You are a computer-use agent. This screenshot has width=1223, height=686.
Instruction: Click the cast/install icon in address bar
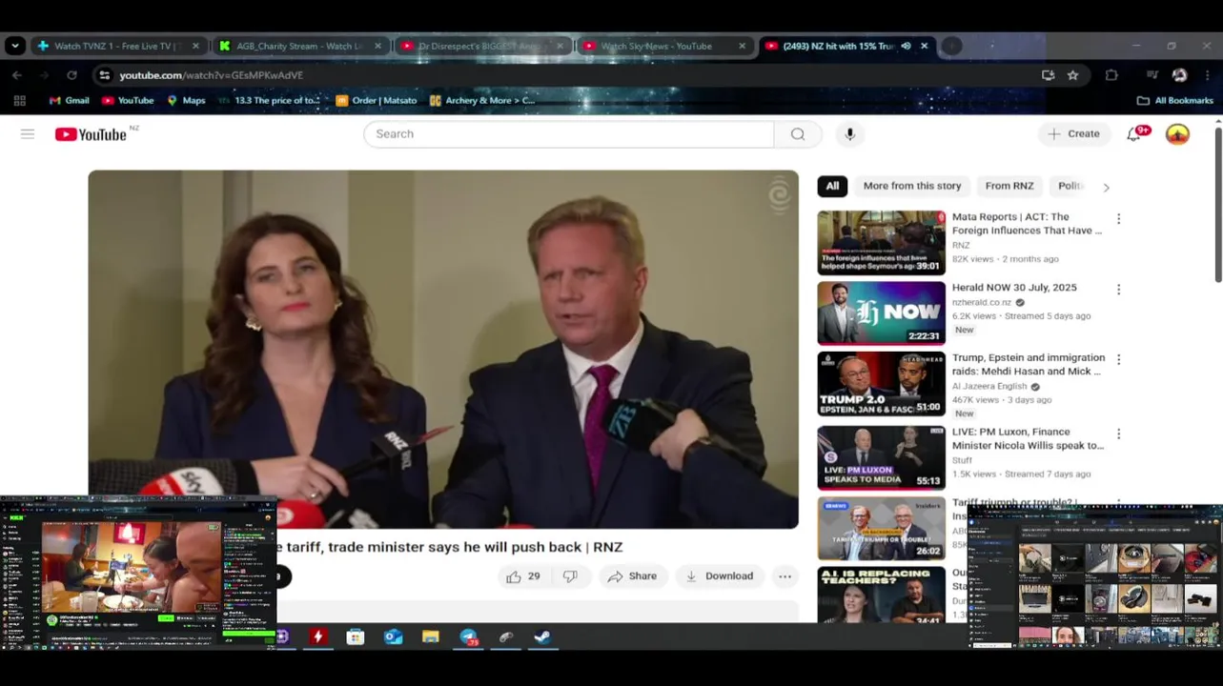click(x=1049, y=75)
